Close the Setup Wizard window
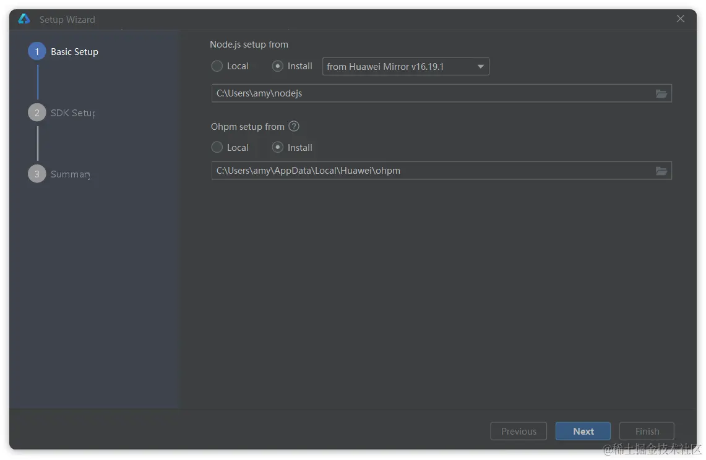This screenshot has height=460, width=706. [x=681, y=19]
